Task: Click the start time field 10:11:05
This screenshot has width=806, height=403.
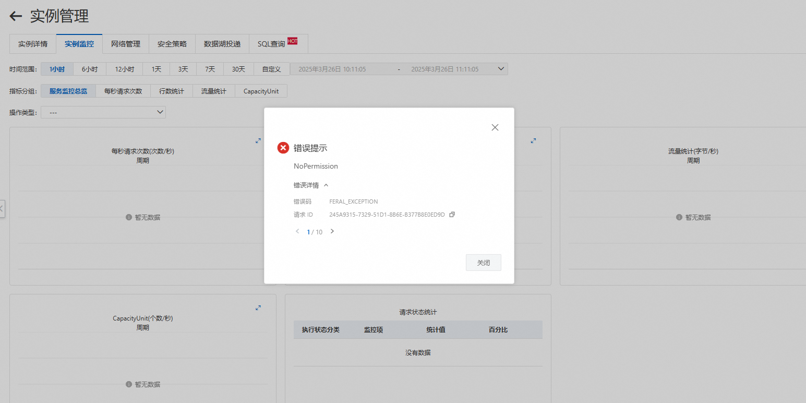Action: click(332, 69)
